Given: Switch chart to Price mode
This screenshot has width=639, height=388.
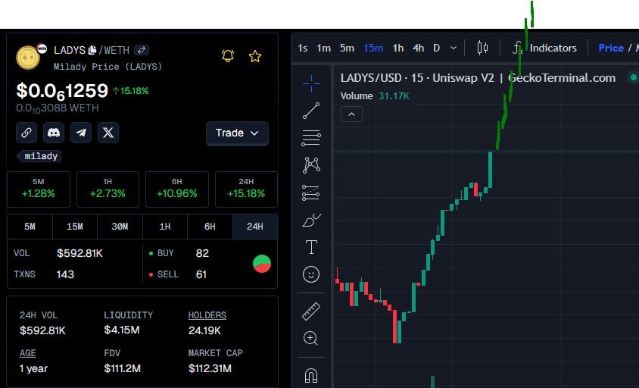Looking at the screenshot, I should [x=611, y=48].
